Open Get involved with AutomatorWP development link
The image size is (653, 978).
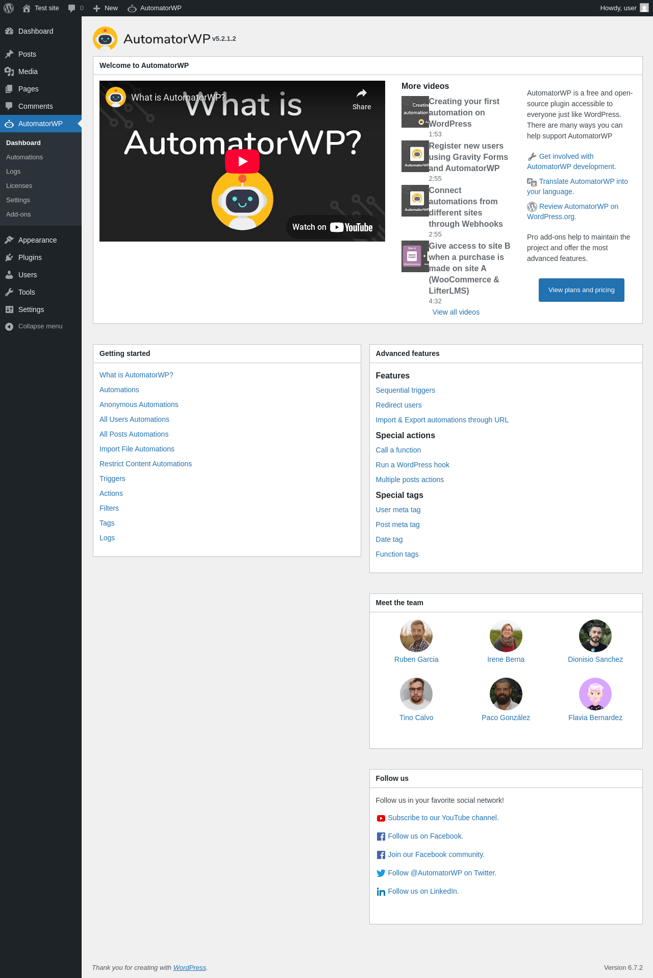click(571, 161)
